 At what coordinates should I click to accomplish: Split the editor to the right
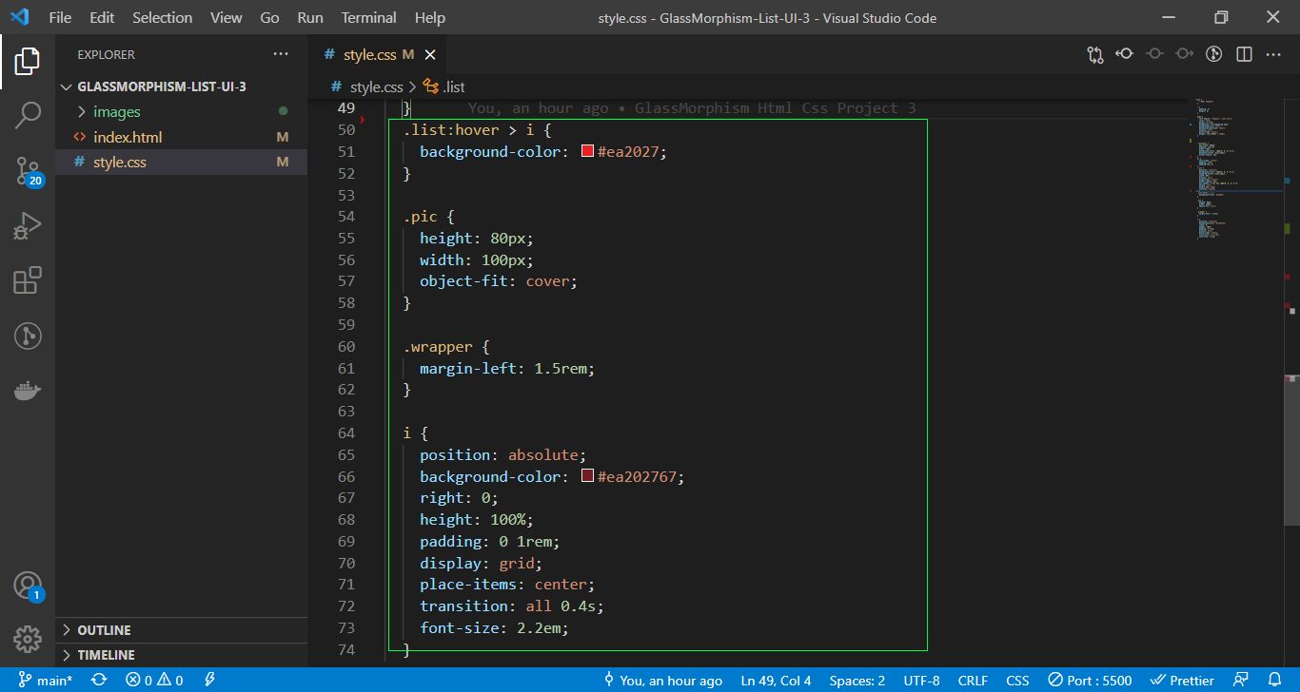pos(1244,54)
